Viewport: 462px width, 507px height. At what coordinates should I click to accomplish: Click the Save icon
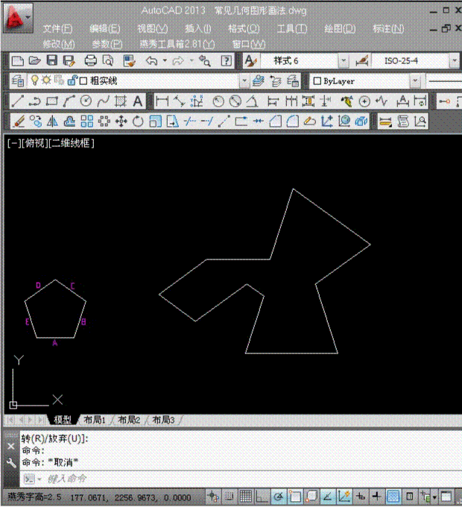(51, 61)
